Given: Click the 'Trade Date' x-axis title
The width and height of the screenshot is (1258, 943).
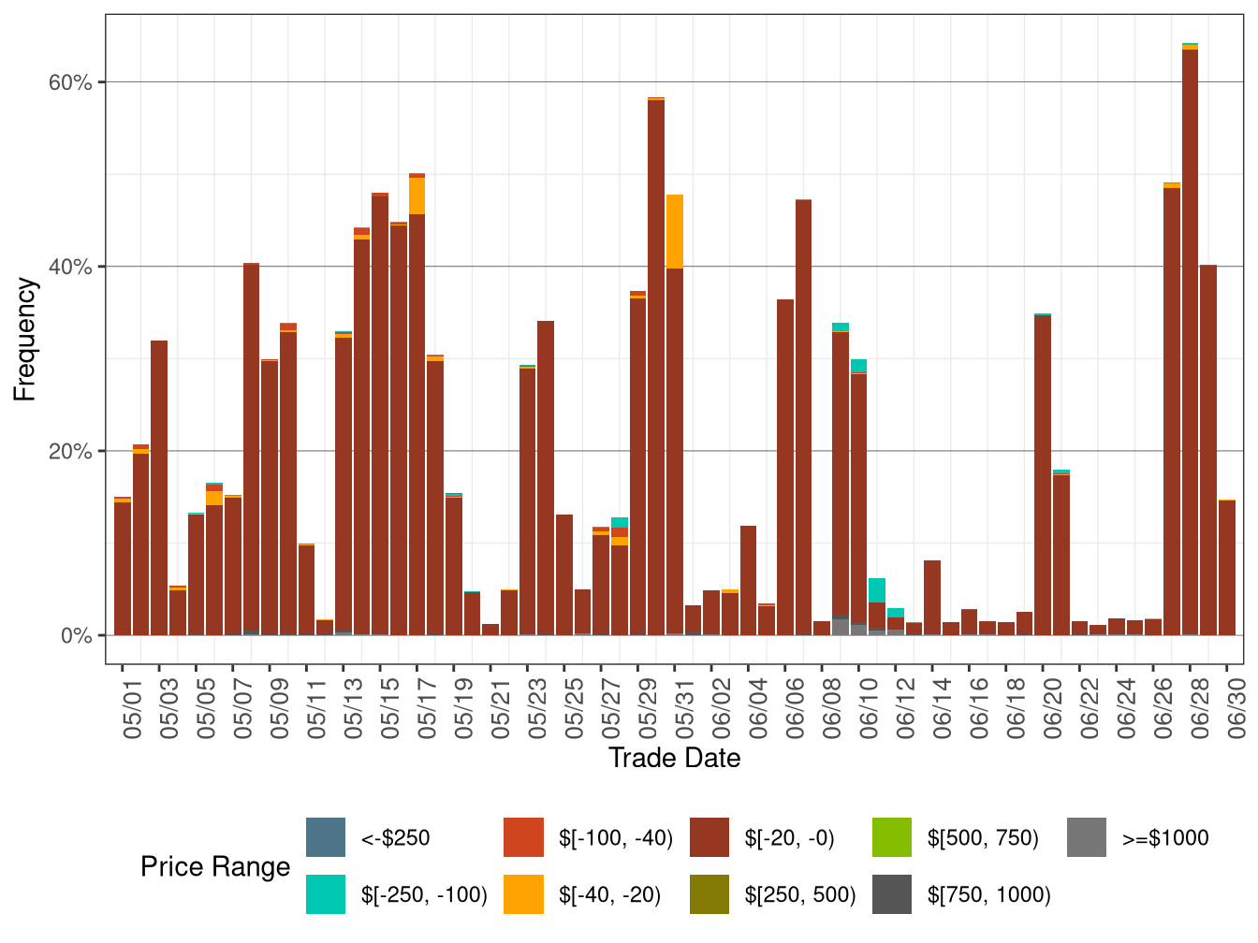Looking at the screenshot, I should [675, 758].
